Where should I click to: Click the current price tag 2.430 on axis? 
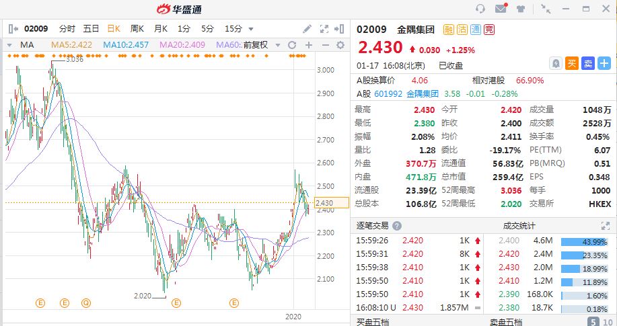pyautogui.click(x=332, y=203)
